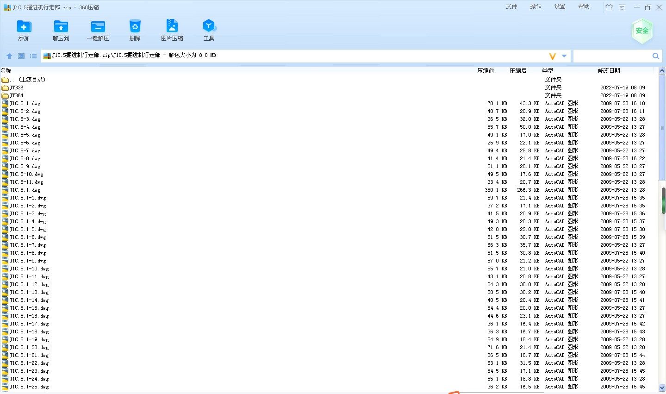Click the 解压到 (Extract to) icon
This screenshot has width=666, height=394.
point(61,26)
